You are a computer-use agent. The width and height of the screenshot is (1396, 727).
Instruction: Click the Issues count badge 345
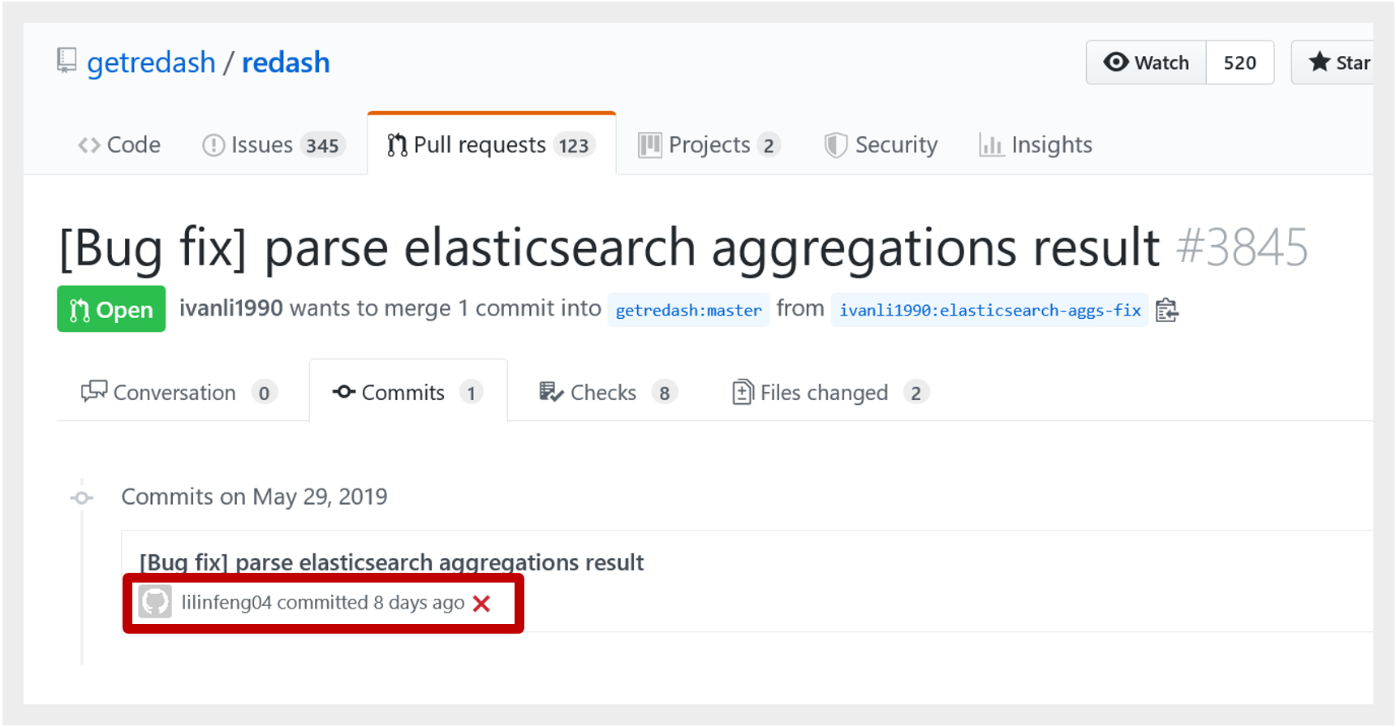pyautogui.click(x=322, y=145)
